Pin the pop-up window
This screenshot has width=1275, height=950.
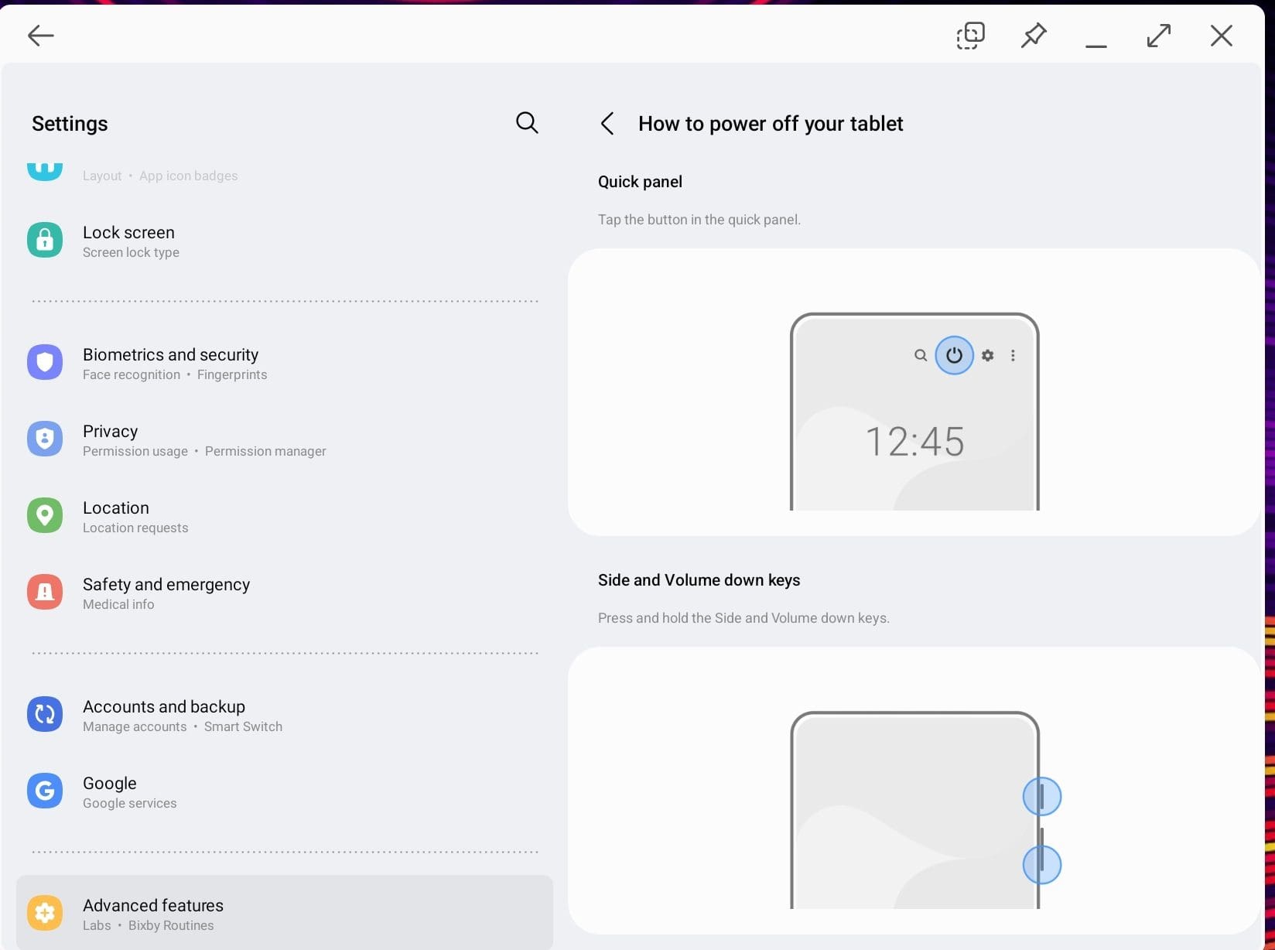tap(1034, 36)
